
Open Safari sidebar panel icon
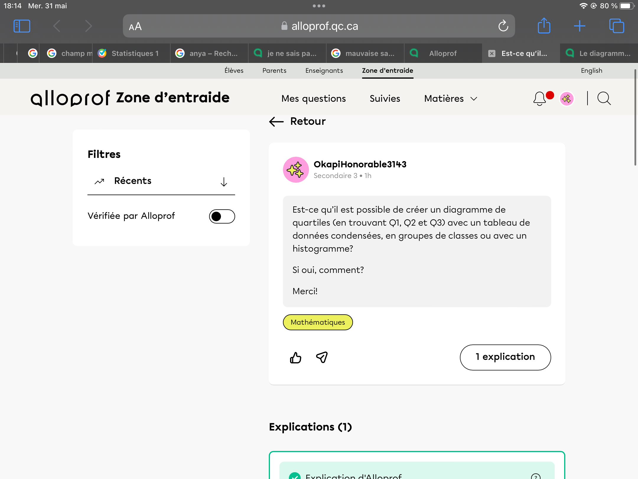(x=22, y=26)
